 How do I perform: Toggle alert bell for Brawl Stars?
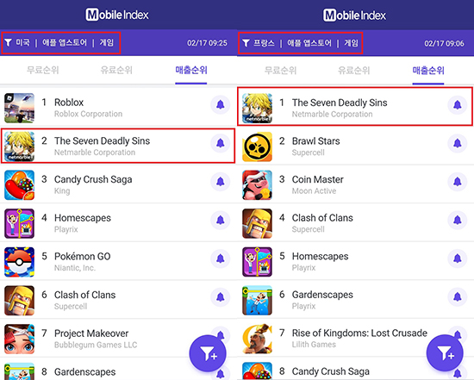[458, 143]
